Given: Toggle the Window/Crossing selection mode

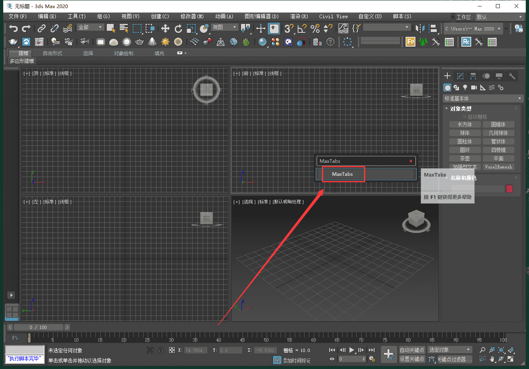Looking at the screenshot, I should 150,28.
